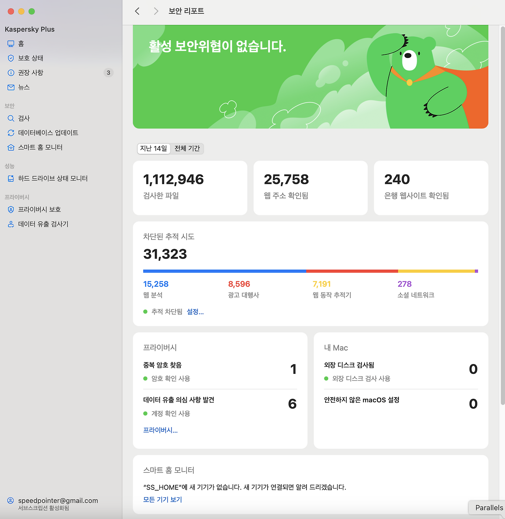
Task: Click the 모든 기기 보기 link
Action: tap(163, 500)
